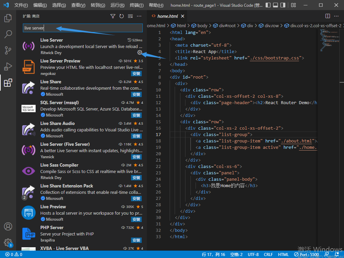Install Live Preview extension
The image size is (344, 258).
pos(136,219)
